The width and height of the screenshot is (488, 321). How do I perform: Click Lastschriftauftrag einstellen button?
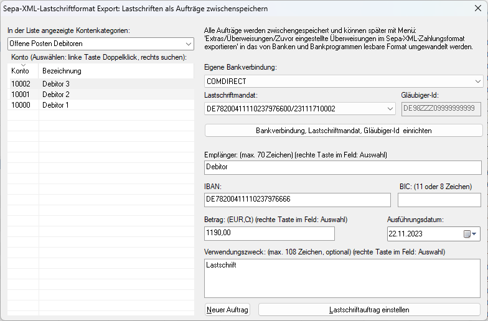(369, 310)
